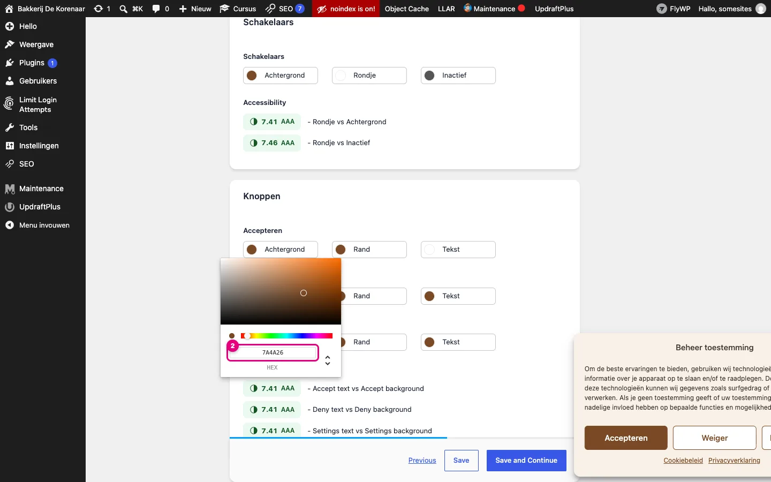771x482 pixels.
Task: Open the Instellingen icon in sidebar
Action: pyautogui.click(x=9, y=146)
